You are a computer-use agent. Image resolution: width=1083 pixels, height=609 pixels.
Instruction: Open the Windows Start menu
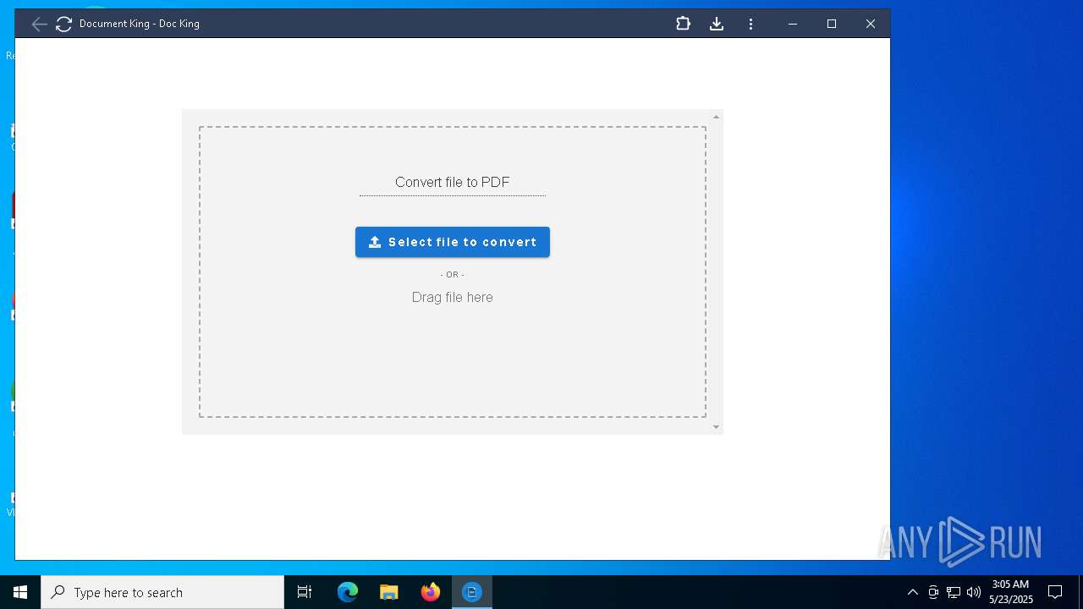(x=20, y=592)
